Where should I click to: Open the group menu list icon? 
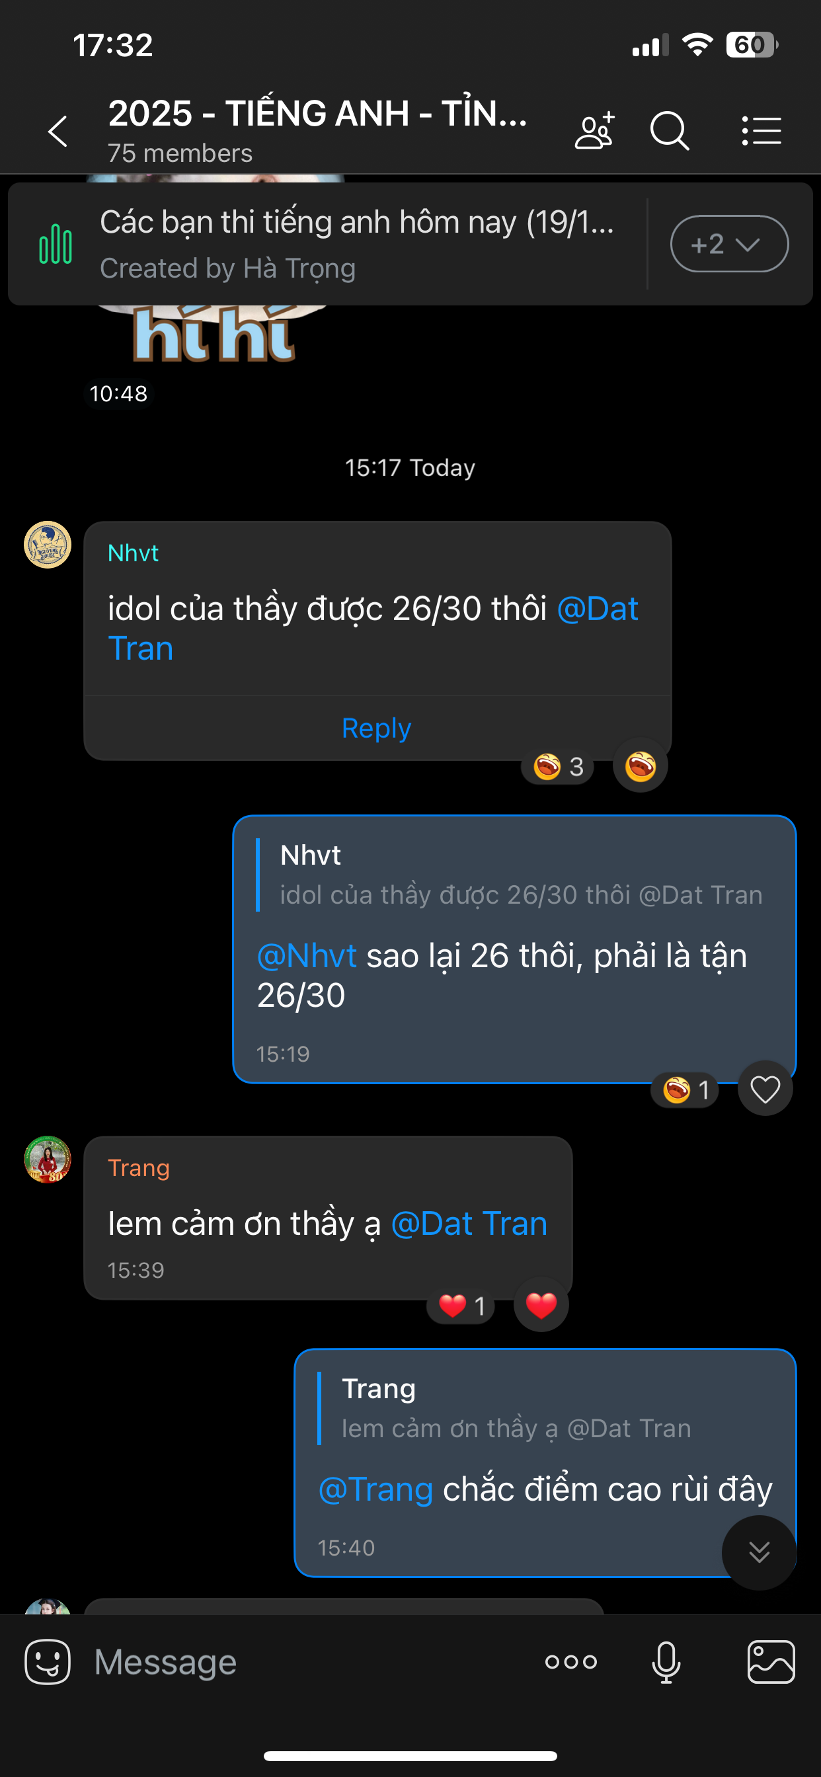pyautogui.click(x=761, y=130)
